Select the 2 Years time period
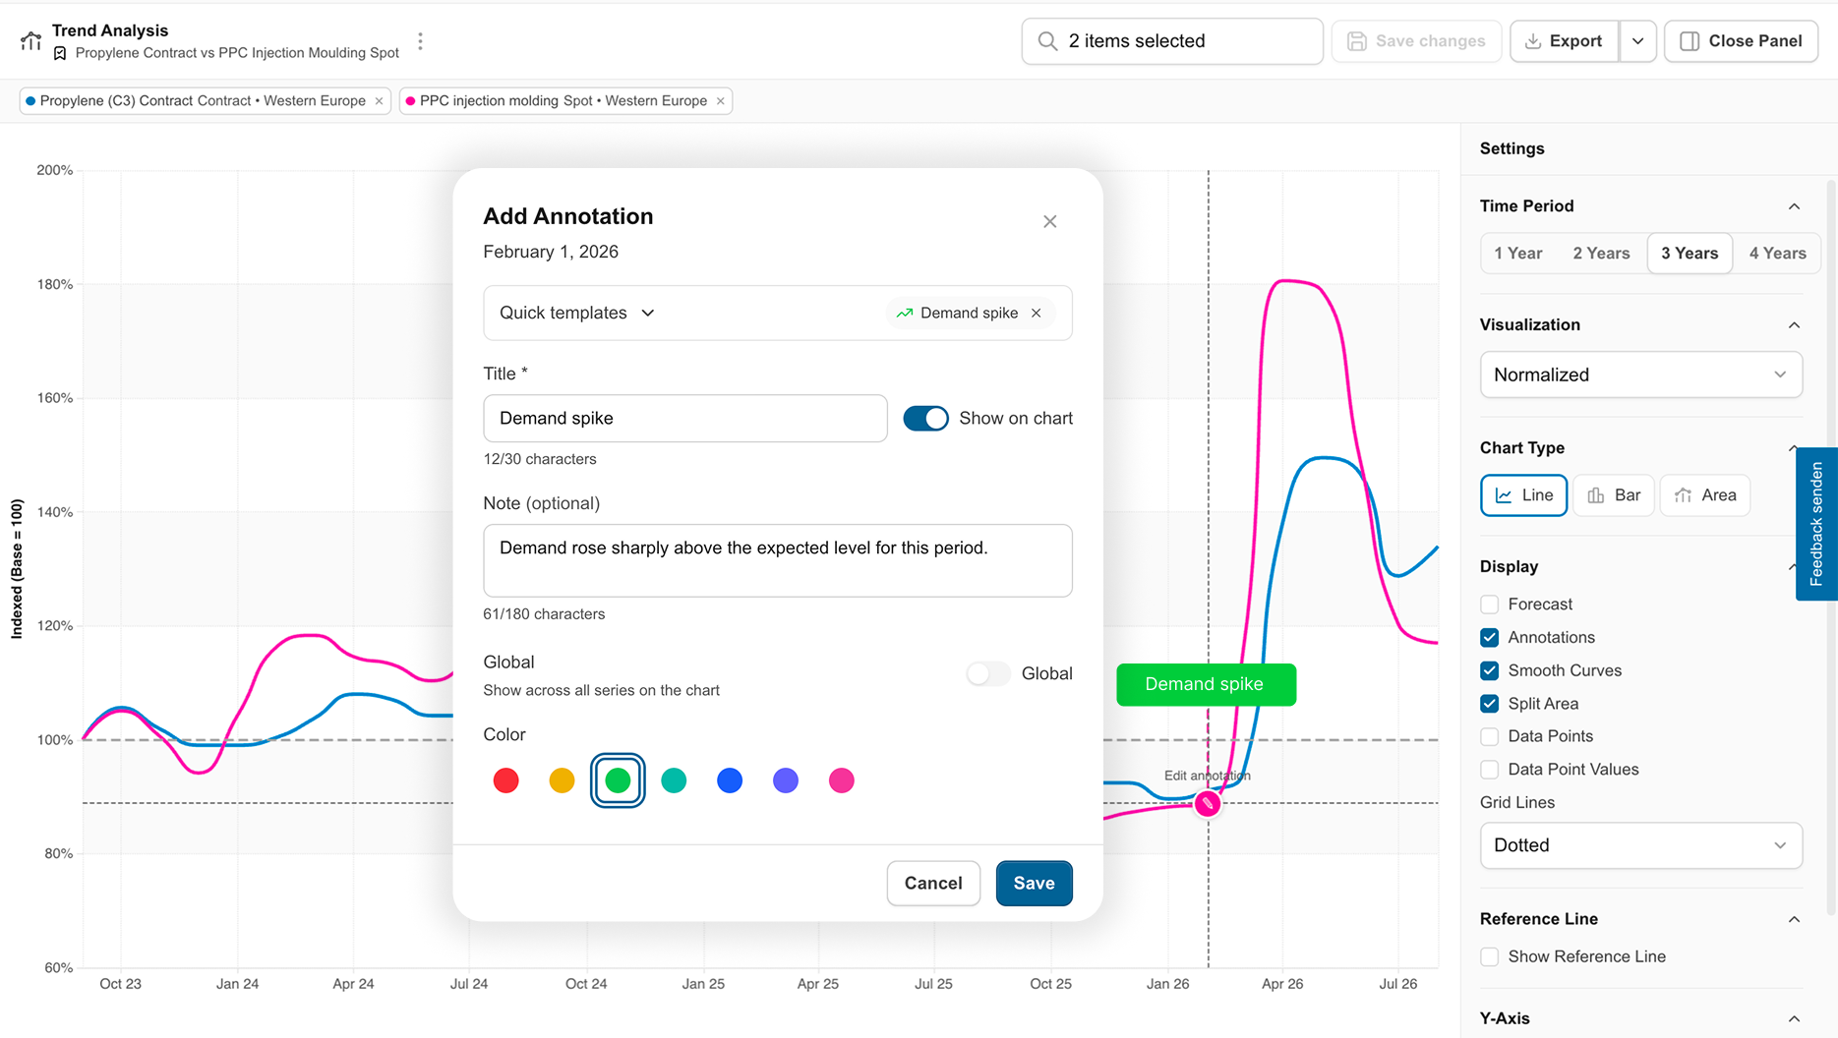This screenshot has width=1838, height=1038. pos(1601,254)
